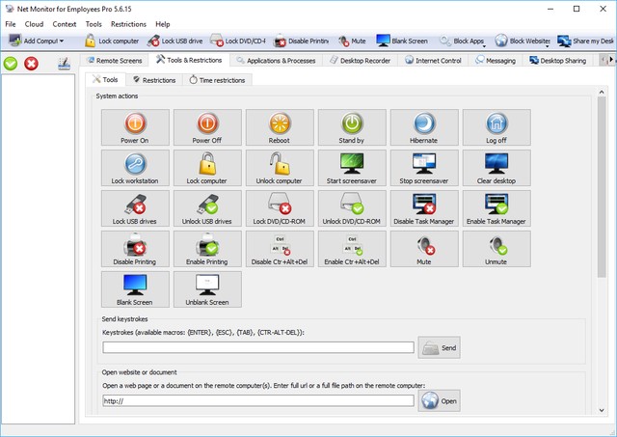This screenshot has width=617, height=437.
Task: Click the Start screensaver icon
Action: point(352,168)
